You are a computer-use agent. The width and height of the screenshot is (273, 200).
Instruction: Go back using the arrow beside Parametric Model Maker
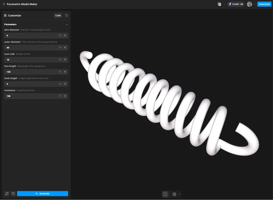[x=4, y=4]
